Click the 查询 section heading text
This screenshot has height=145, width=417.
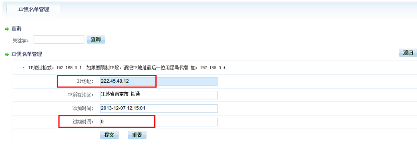[x=16, y=29]
